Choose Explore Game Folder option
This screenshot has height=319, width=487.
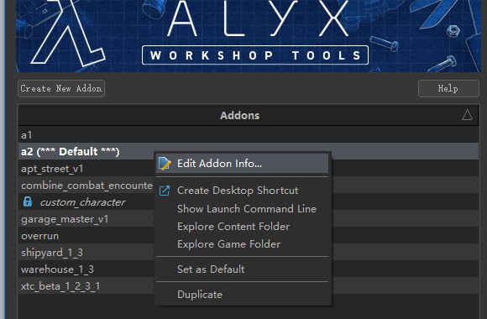click(x=228, y=244)
